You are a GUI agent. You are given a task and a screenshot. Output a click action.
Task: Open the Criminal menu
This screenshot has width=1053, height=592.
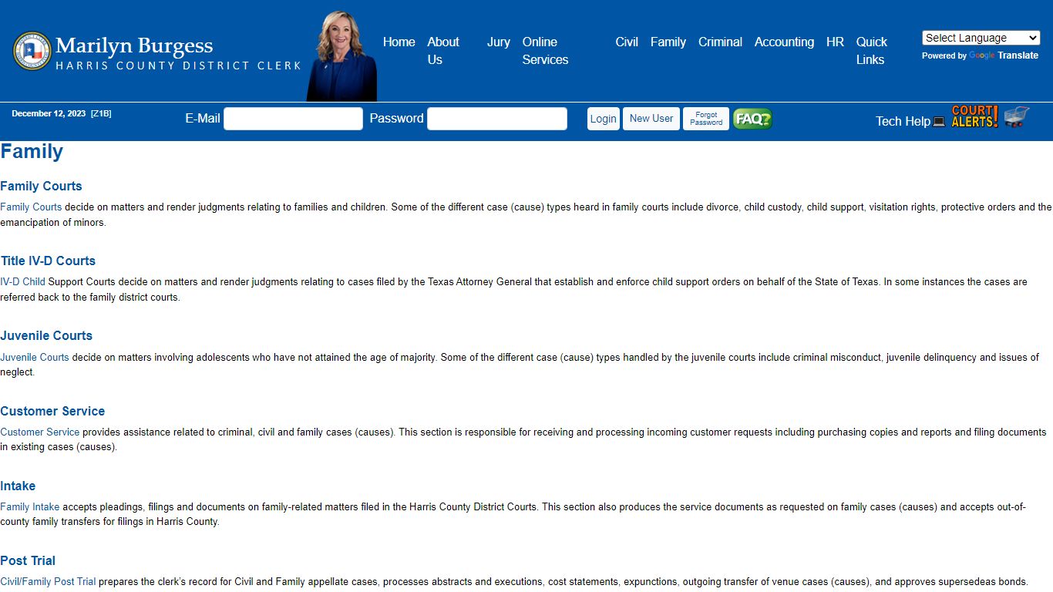coord(721,42)
